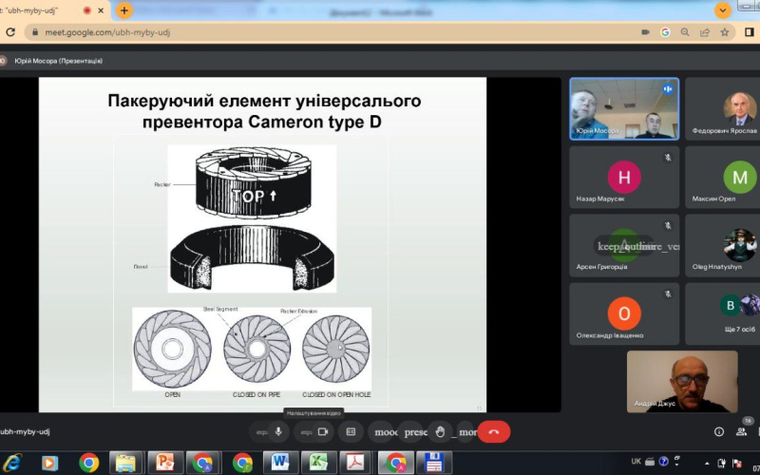
Task: Switch to Excel on taskbar
Action: [x=318, y=463]
